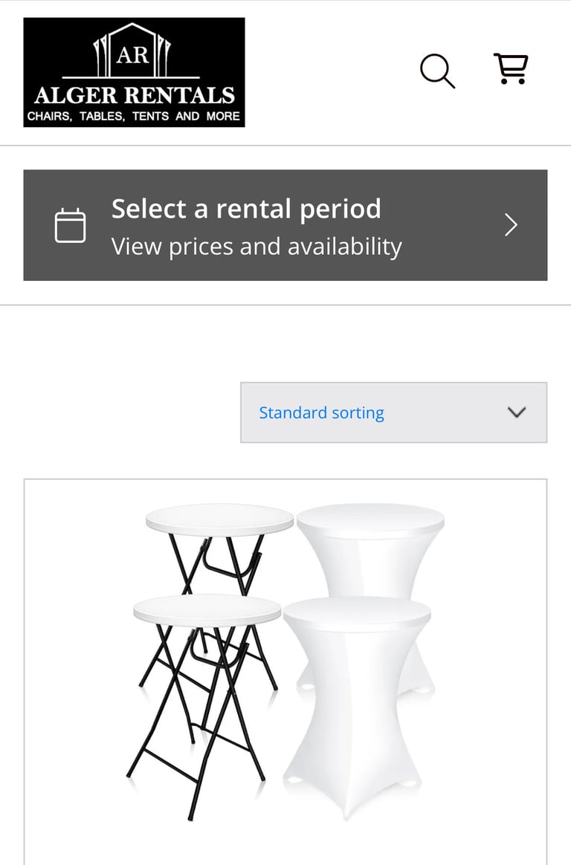Click the front white-covered cocktail table
571x865 pixels.
(355, 669)
